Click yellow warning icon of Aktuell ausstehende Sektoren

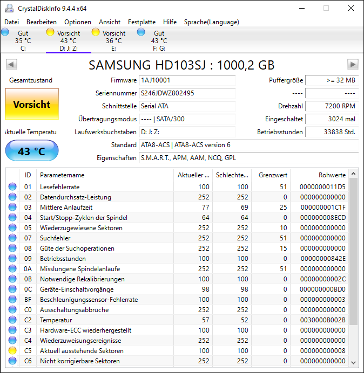point(12,350)
